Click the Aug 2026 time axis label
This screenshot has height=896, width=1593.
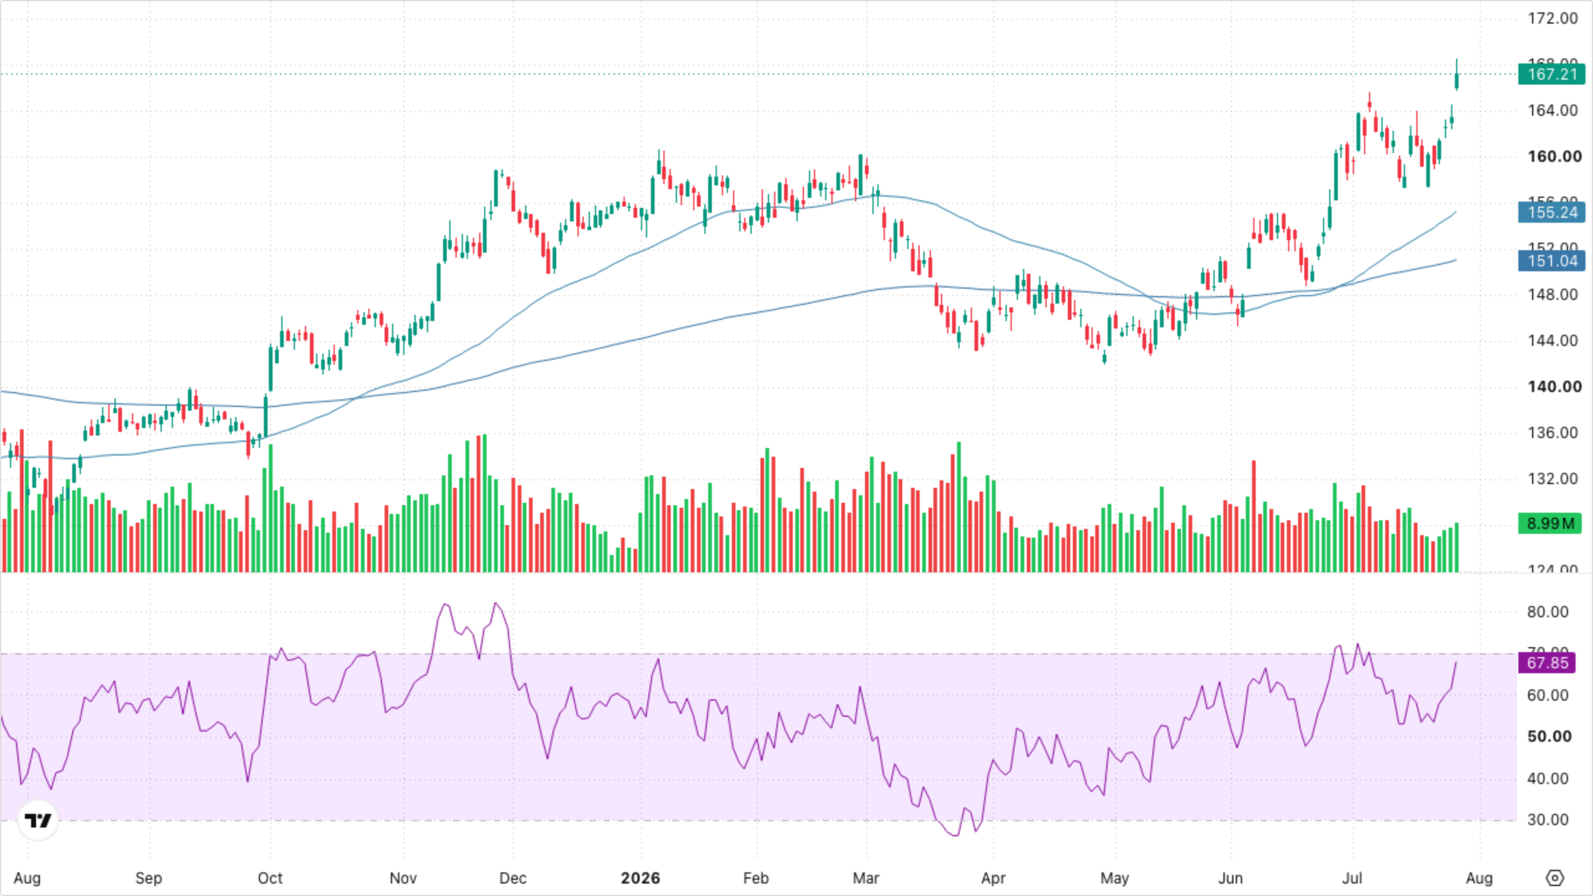pos(1479,878)
